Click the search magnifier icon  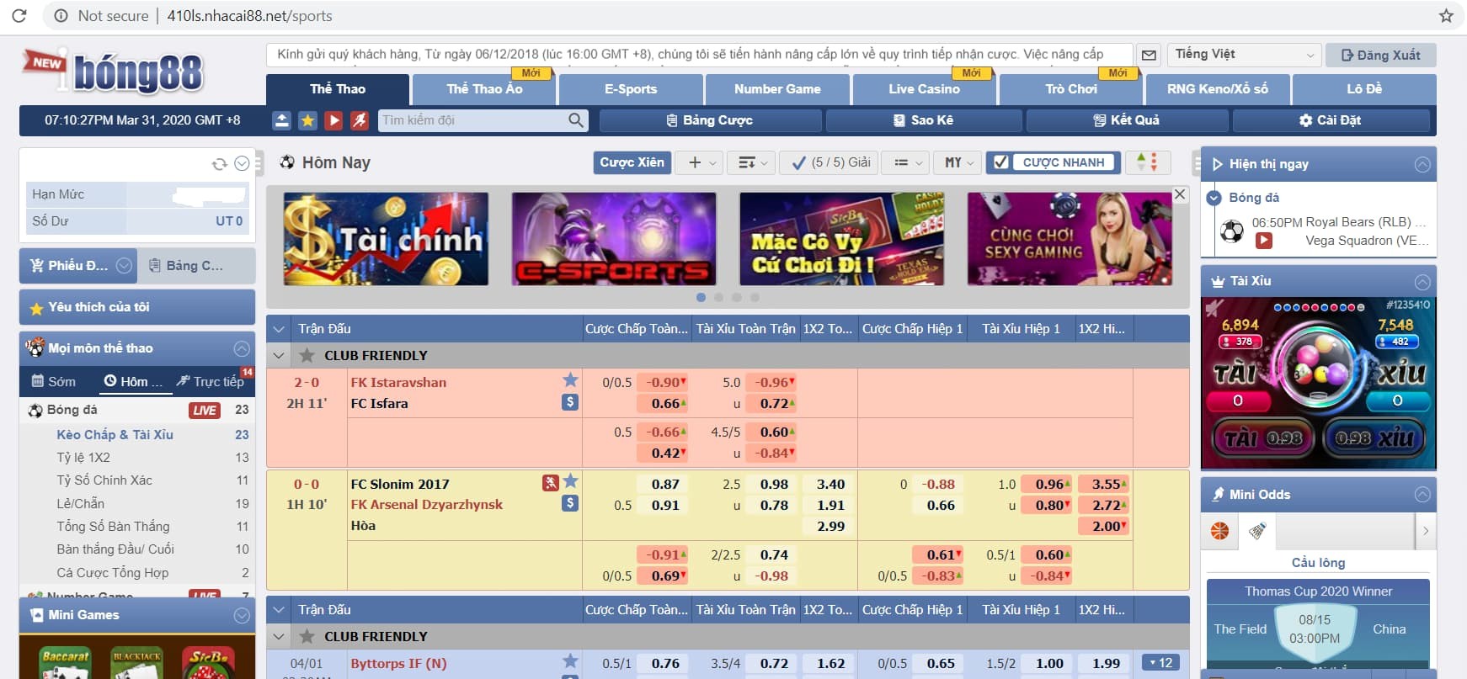(x=576, y=120)
